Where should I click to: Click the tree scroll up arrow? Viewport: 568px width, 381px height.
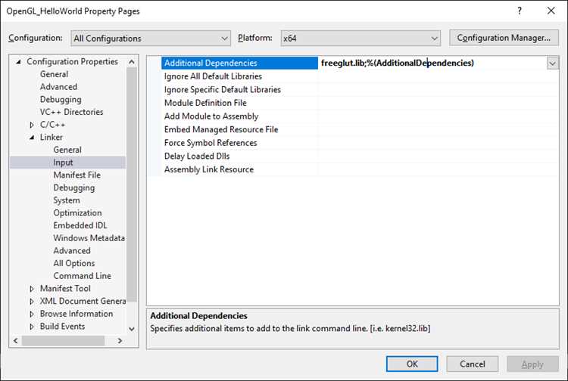point(132,62)
